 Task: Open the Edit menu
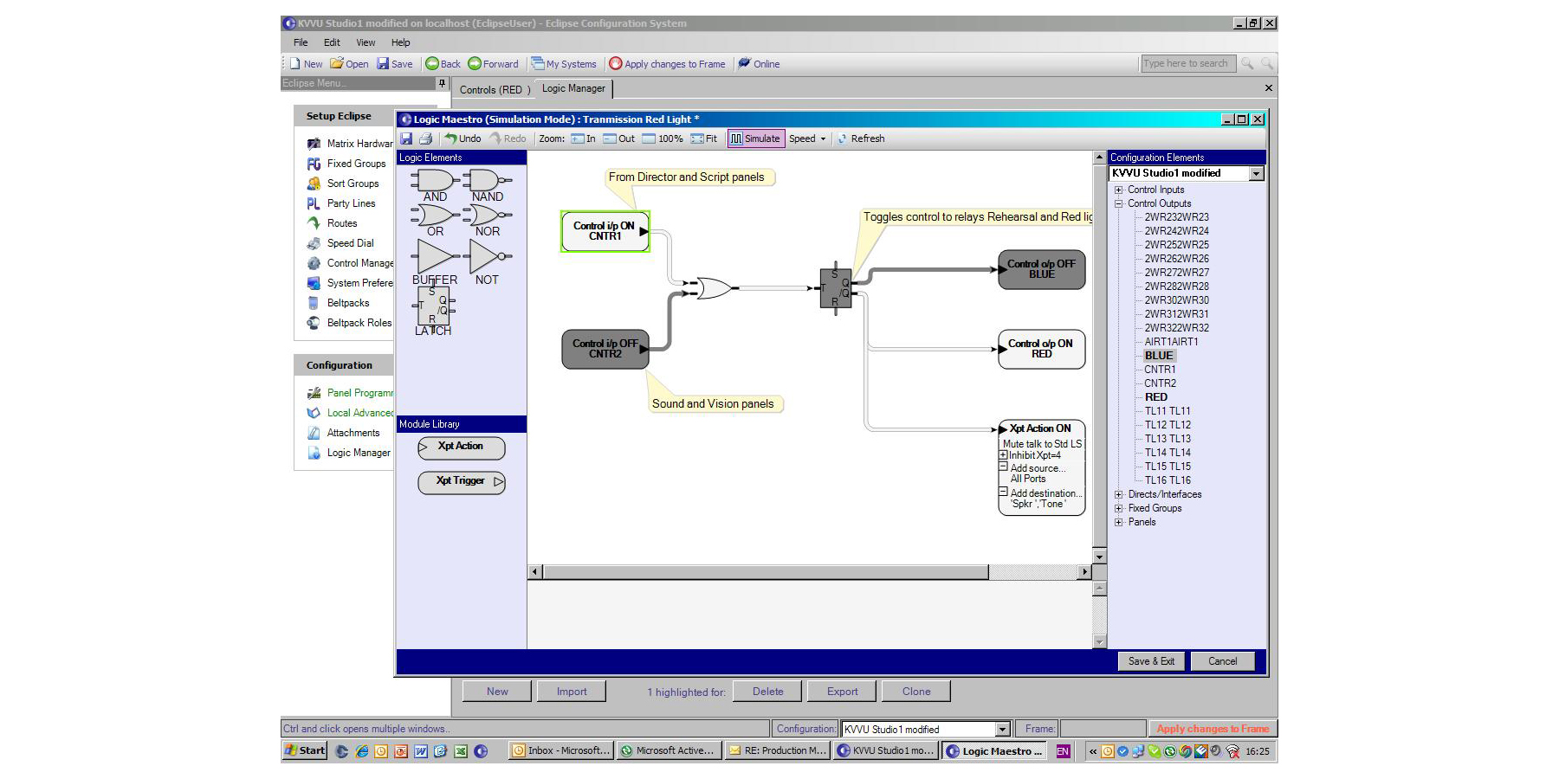332,42
